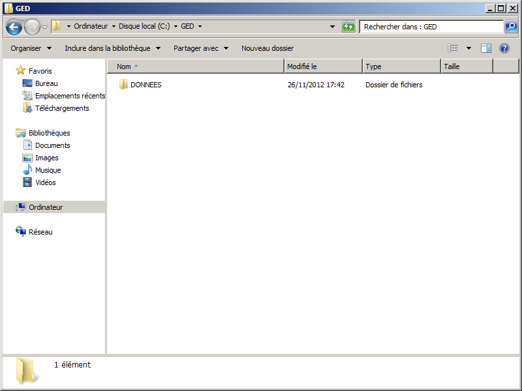Open Inclure dans la bibliothèque menu
The width and height of the screenshot is (522, 391).
112,48
